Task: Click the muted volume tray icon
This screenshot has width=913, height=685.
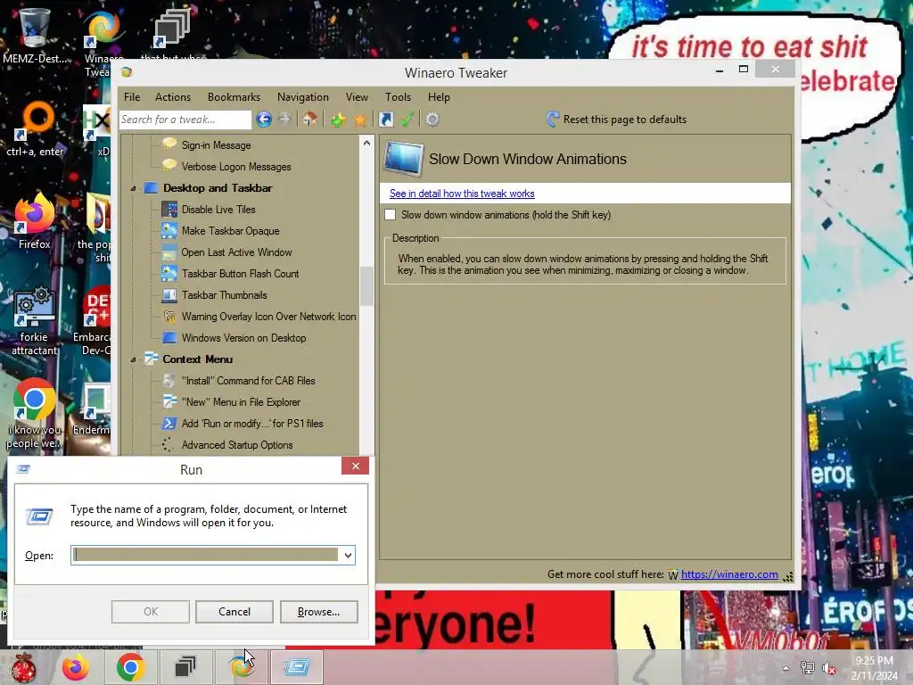Action: pyautogui.click(x=829, y=668)
